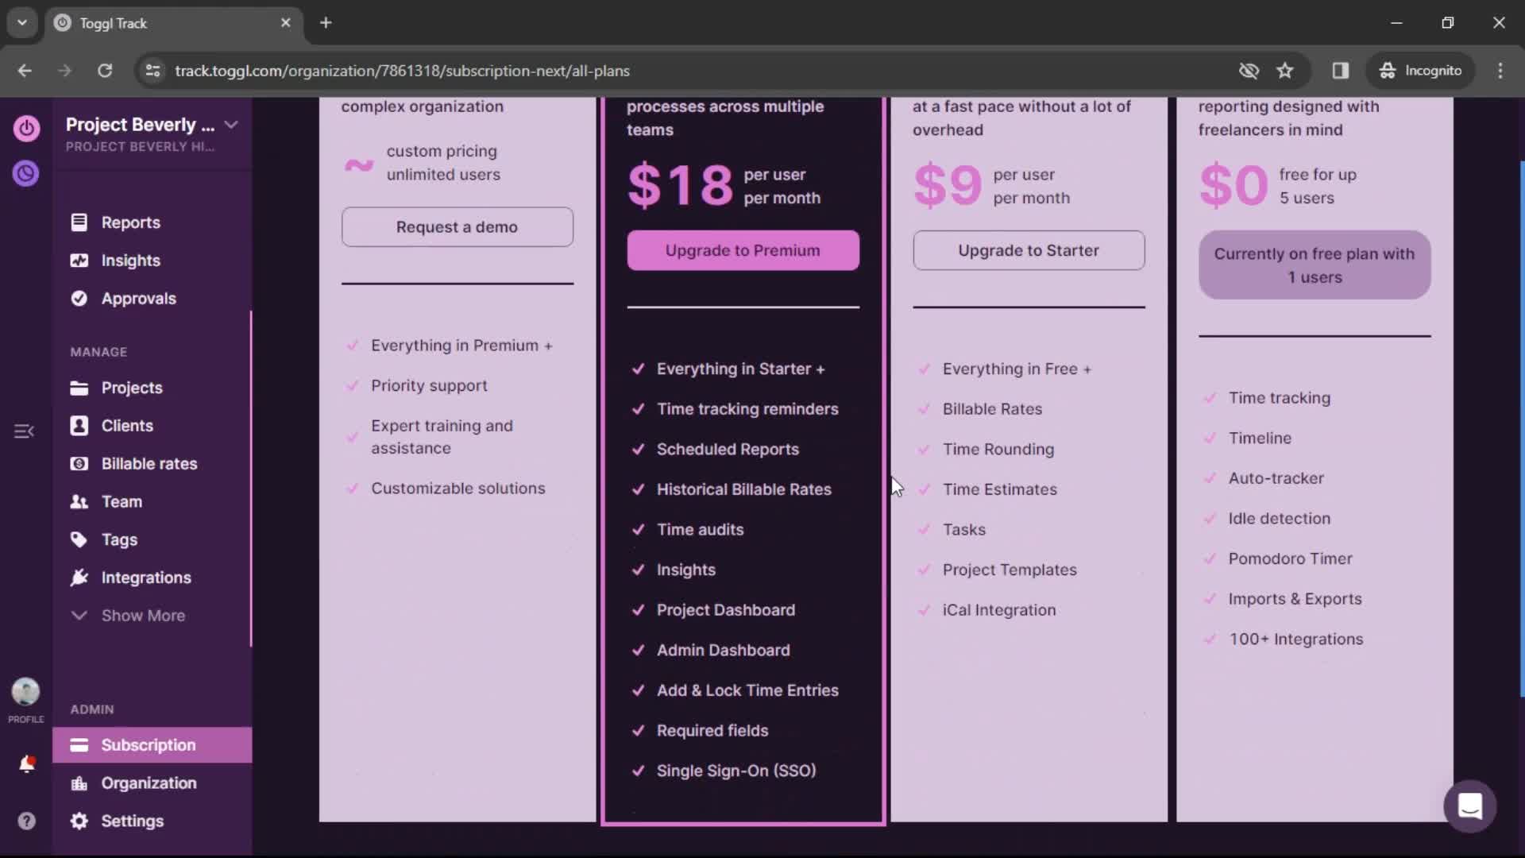1525x858 pixels.
Task: Open Clients management section
Action: pos(127,425)
